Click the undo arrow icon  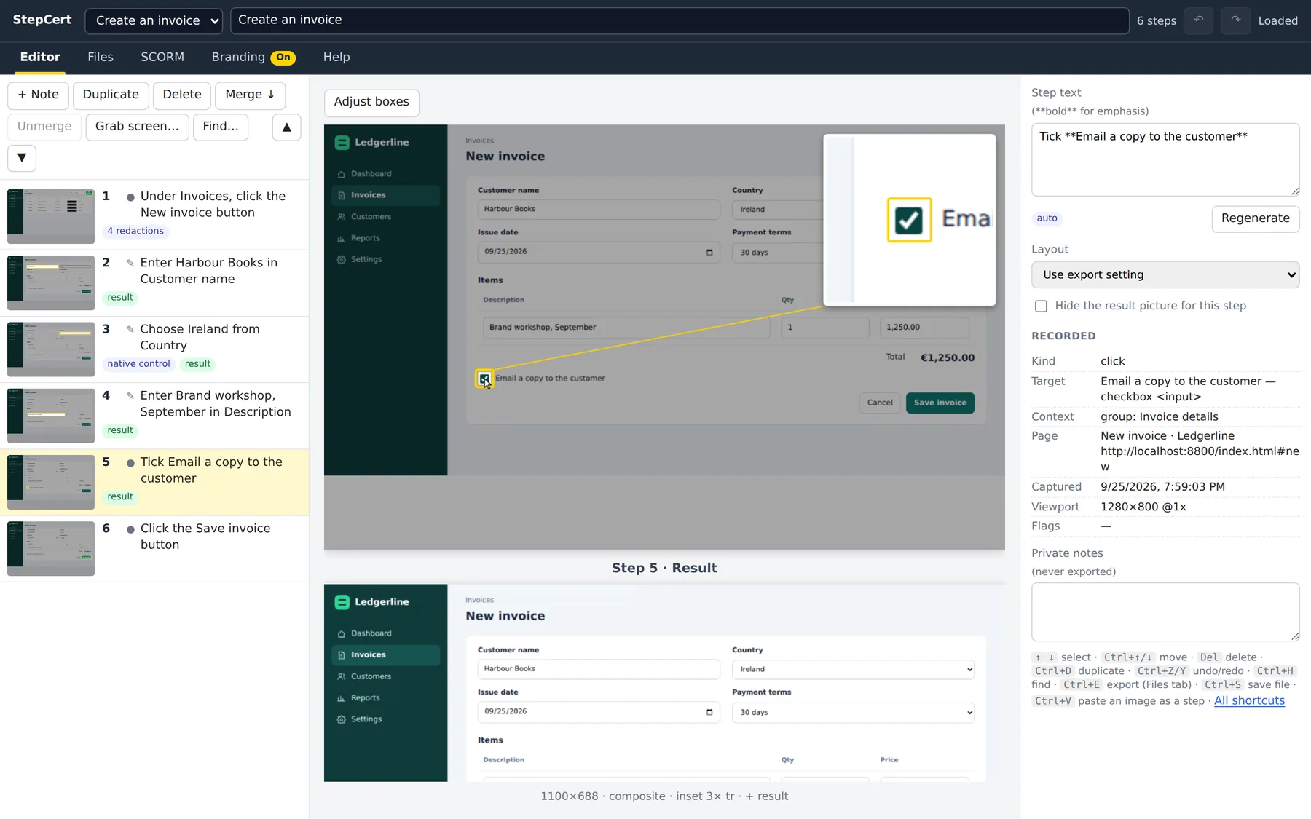click(1198, 20)
